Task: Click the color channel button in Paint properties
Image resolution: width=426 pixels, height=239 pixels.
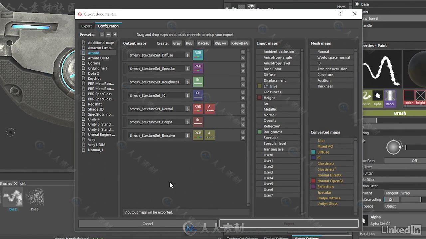Action: click(409, 98)
